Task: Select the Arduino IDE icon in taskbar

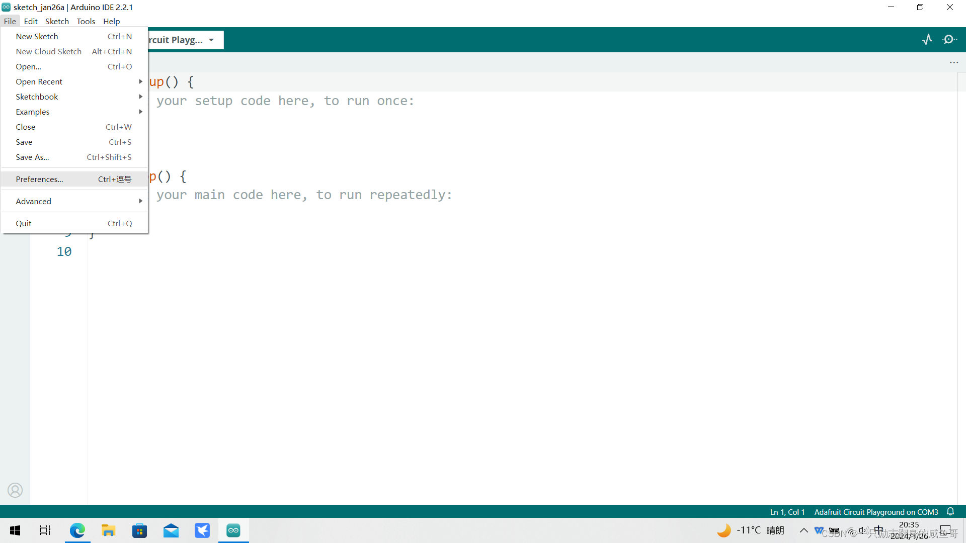Action: click(x=233, y=530)
